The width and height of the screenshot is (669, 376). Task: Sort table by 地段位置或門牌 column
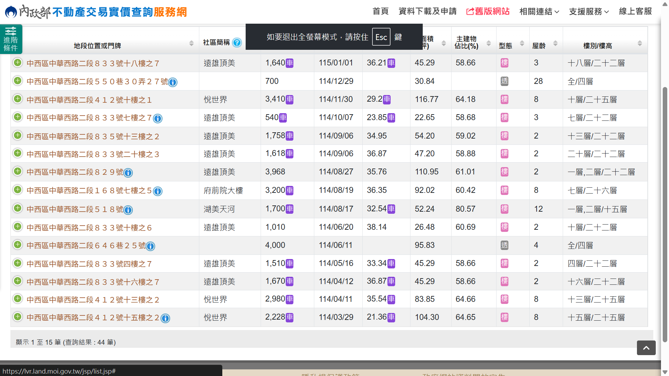[x=191, y=44]
